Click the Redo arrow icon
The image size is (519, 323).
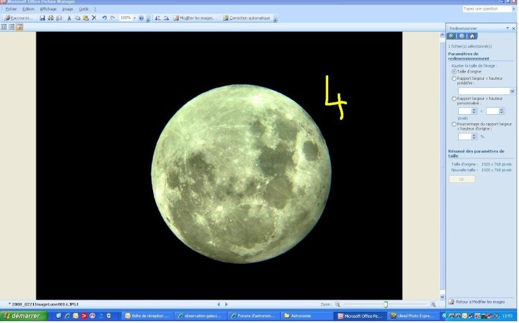click(x=112, y=18)
